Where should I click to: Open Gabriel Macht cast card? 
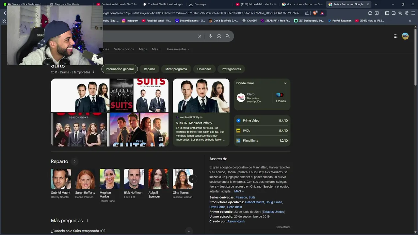click(x=61, y=184)
